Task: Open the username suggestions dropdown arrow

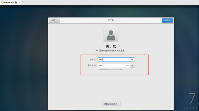Action: tap(132, 66)
